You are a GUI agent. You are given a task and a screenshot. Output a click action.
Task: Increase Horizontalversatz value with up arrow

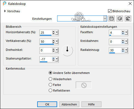click(54, 32)
